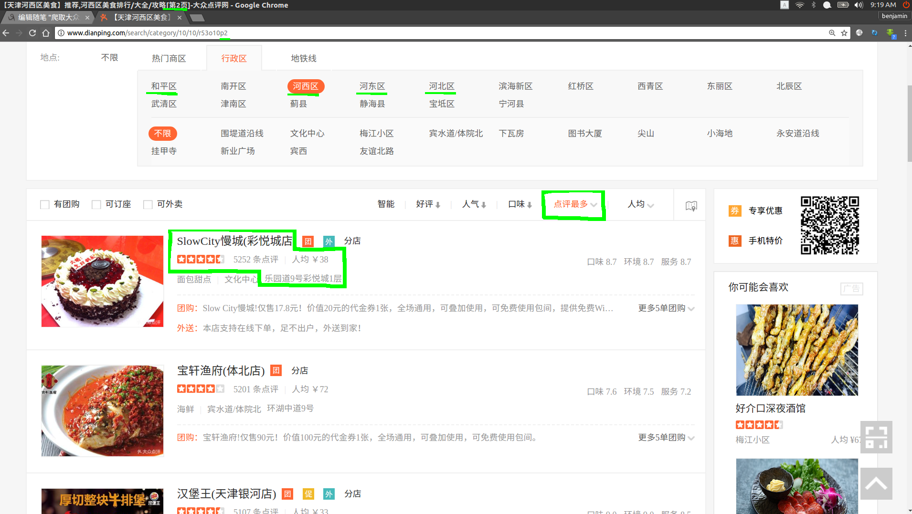Filter by 和平区 district
912x514 pixels.
pyautogui.click(x=164, y=86)
